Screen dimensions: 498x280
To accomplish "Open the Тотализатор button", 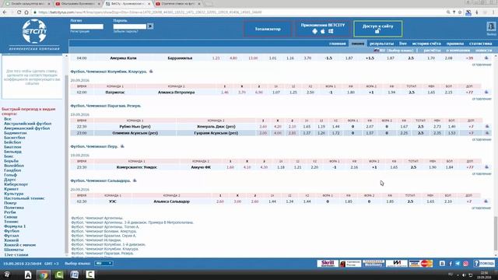I will (268, 29).
